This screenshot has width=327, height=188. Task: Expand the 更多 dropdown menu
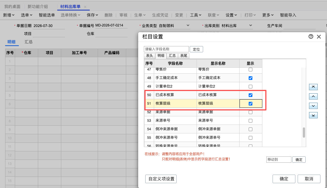click(268, 15)
